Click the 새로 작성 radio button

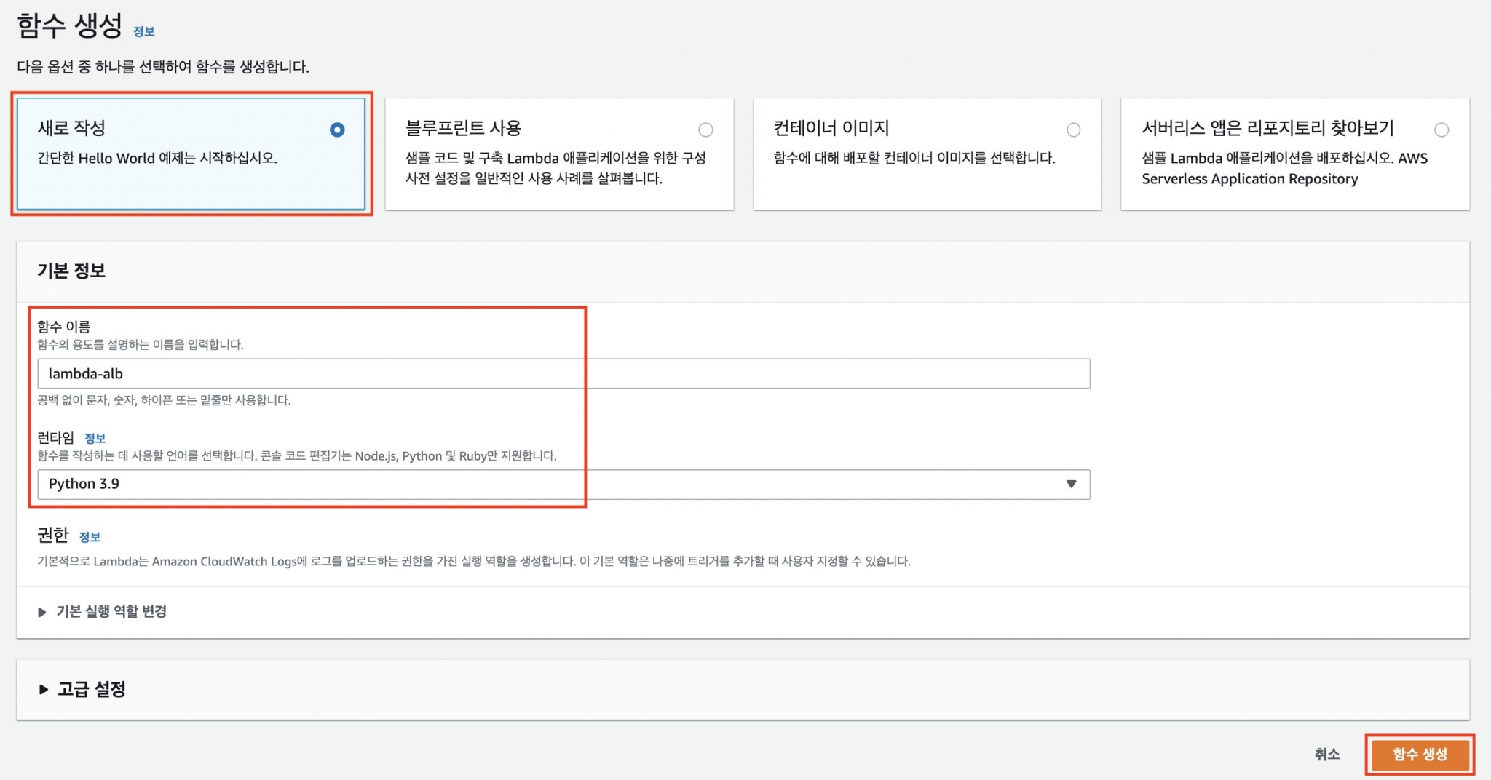[336, 131]
